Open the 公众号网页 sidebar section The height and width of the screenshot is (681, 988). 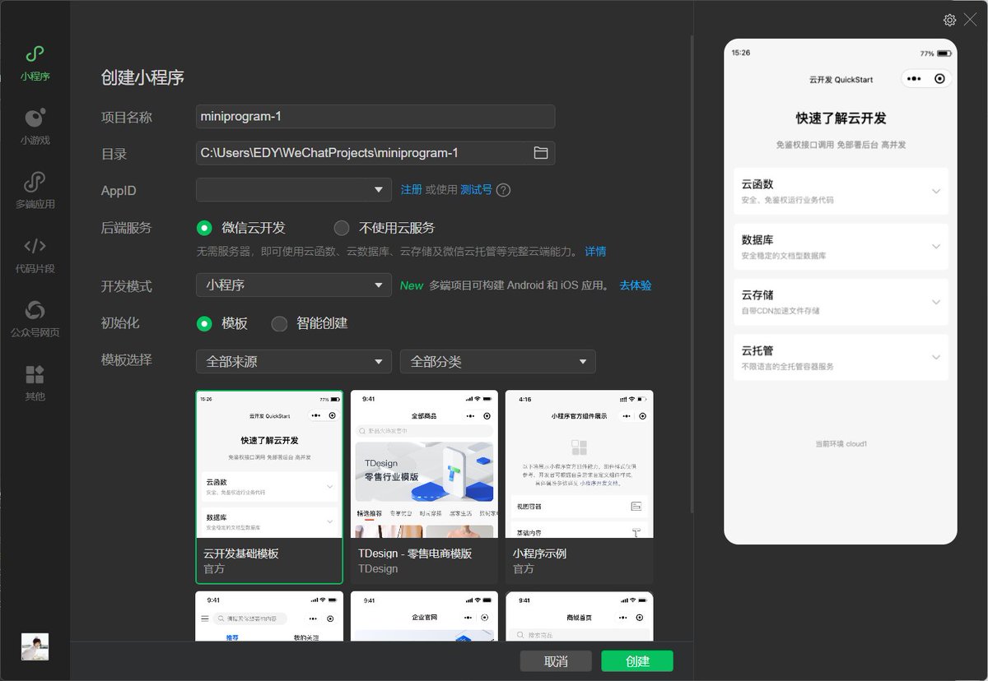click(x=35, y=319)
